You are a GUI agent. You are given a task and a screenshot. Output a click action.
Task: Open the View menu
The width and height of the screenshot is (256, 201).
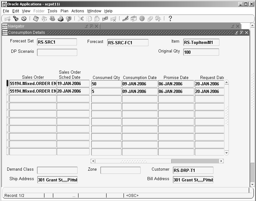coord(26,11)
